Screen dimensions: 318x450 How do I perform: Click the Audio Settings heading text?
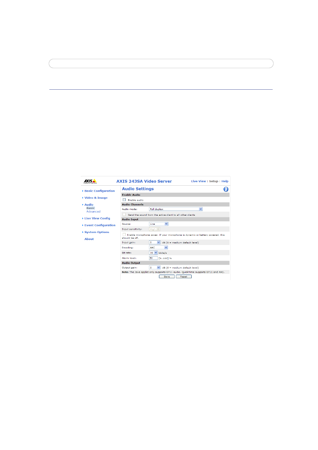click(x=138, y=189)
